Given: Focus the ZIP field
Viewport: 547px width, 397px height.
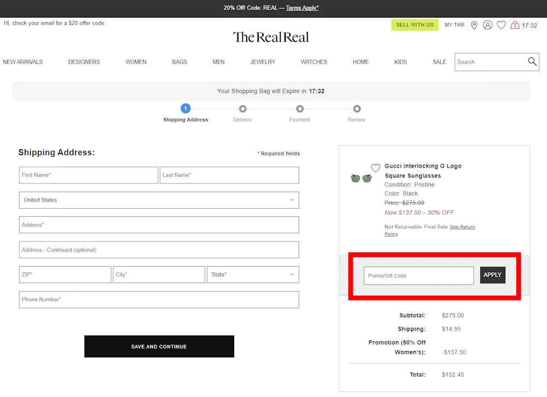Looking at the screenshot, I should coord(65,275).
